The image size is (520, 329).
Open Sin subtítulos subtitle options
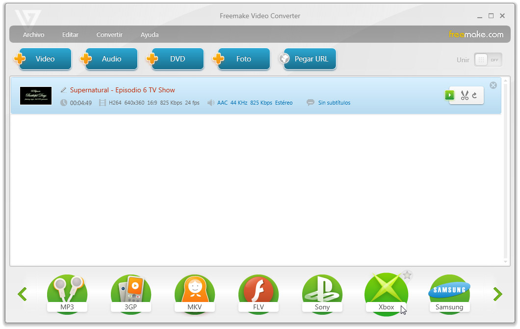coord(334,103)
